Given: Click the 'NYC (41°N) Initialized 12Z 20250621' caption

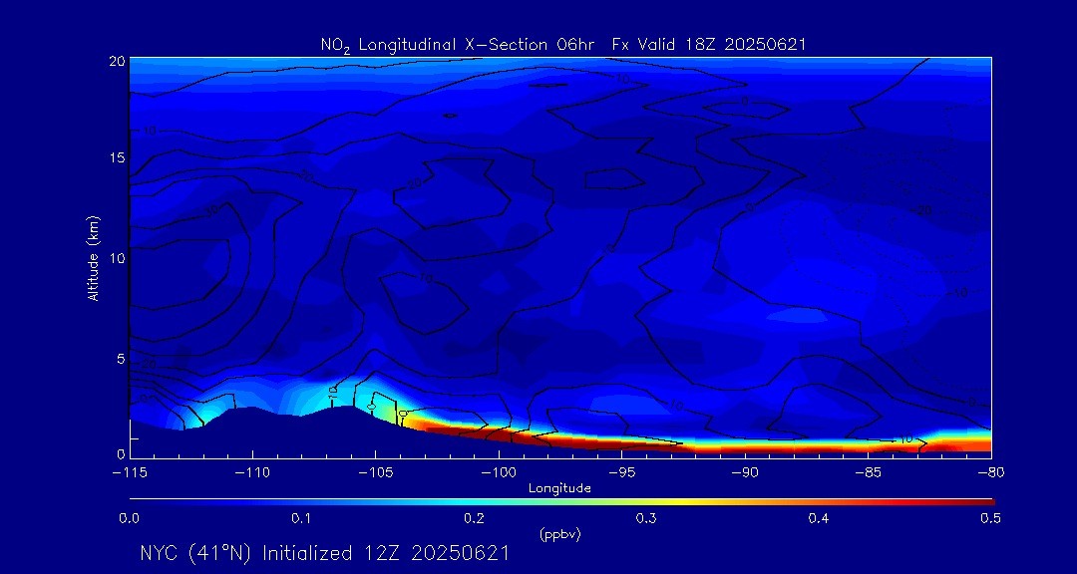Looking at the screenshot, I should 324,553.
